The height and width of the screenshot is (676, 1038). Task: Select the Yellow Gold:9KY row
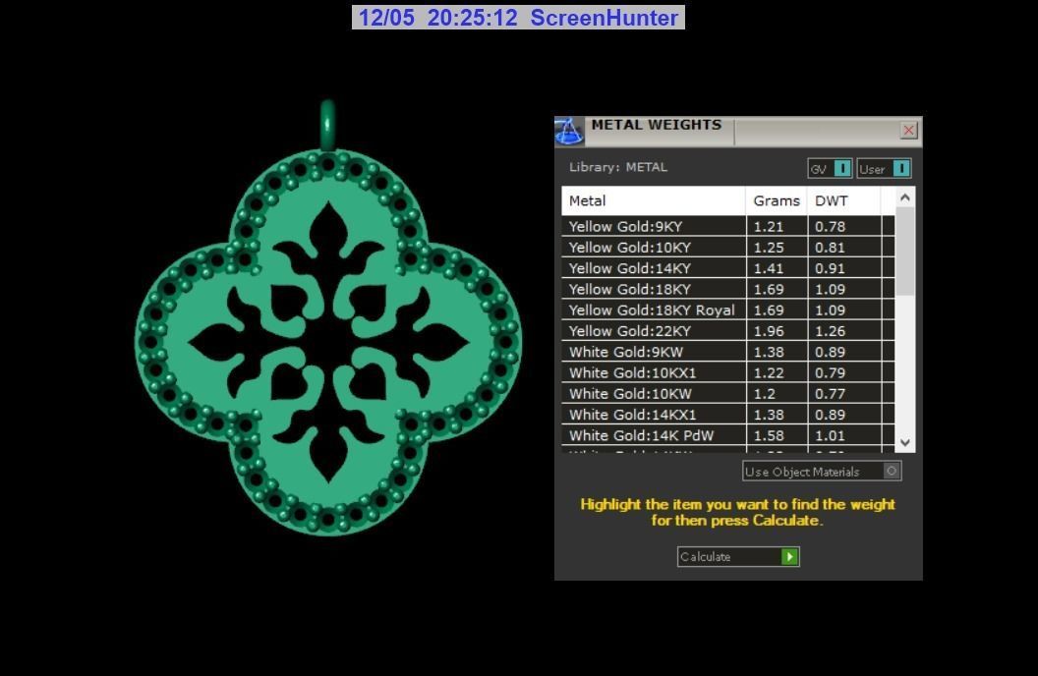(x=728, y=226)
